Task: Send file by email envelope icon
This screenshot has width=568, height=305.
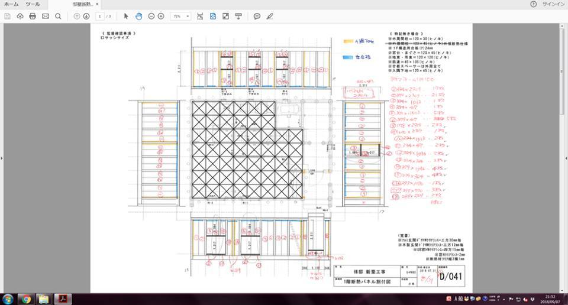Action: (x=46, y=17)
